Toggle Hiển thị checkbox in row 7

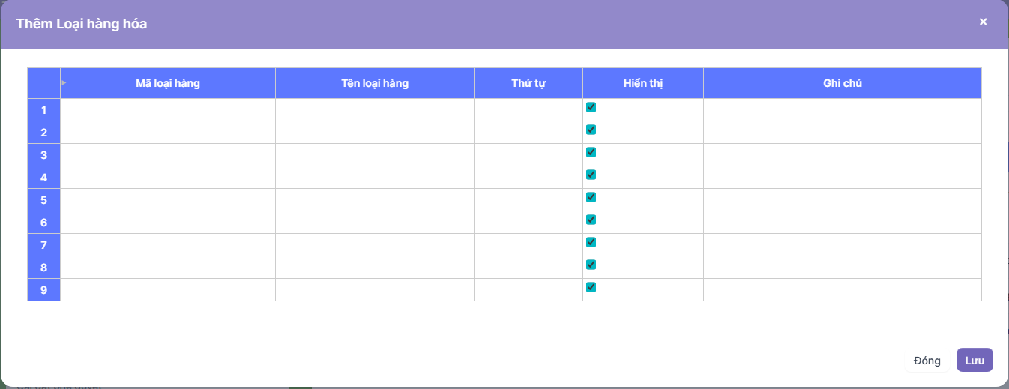point(591,242)
